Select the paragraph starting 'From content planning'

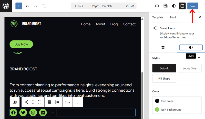72,90
